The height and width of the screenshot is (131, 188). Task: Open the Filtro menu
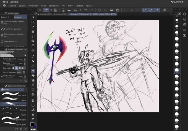[70, 6]
